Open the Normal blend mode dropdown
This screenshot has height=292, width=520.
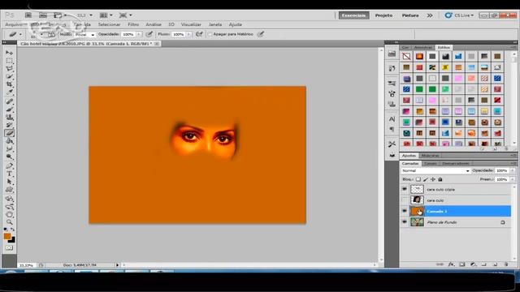pos(435,170)
